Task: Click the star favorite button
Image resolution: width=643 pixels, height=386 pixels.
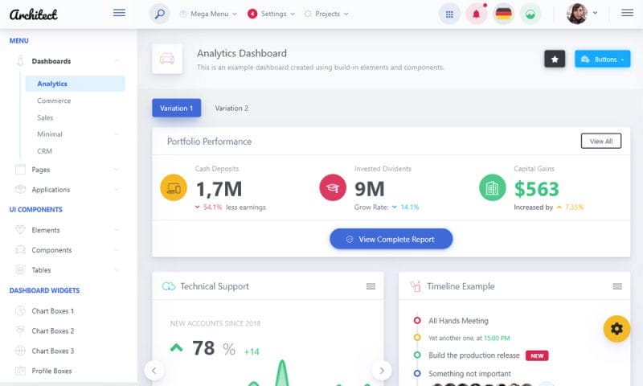Action: 555,59
